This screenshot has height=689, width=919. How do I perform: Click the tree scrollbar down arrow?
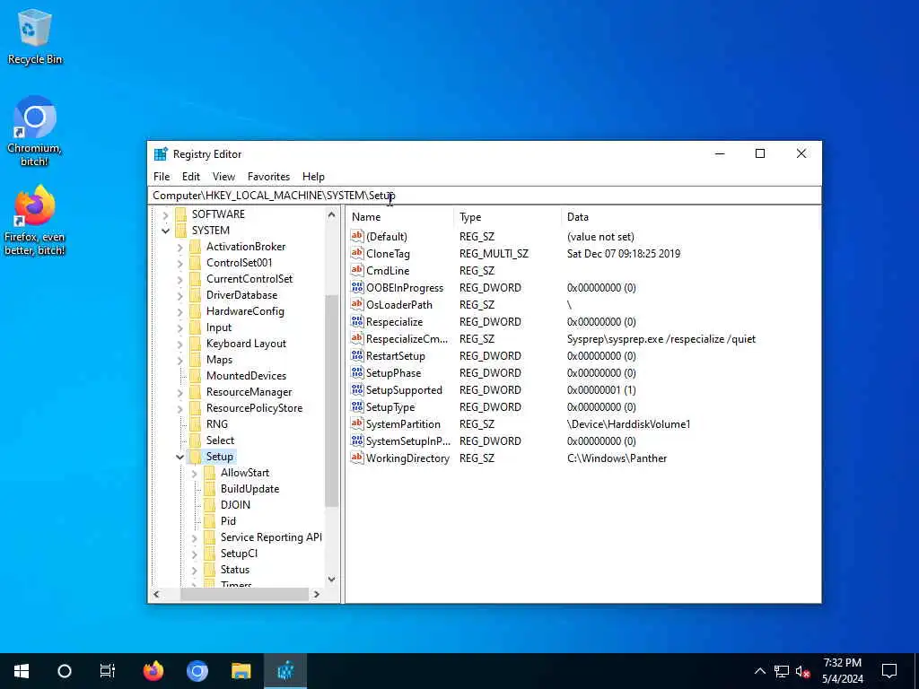331,580
